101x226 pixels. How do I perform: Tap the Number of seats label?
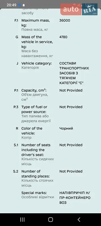[36, 150]
